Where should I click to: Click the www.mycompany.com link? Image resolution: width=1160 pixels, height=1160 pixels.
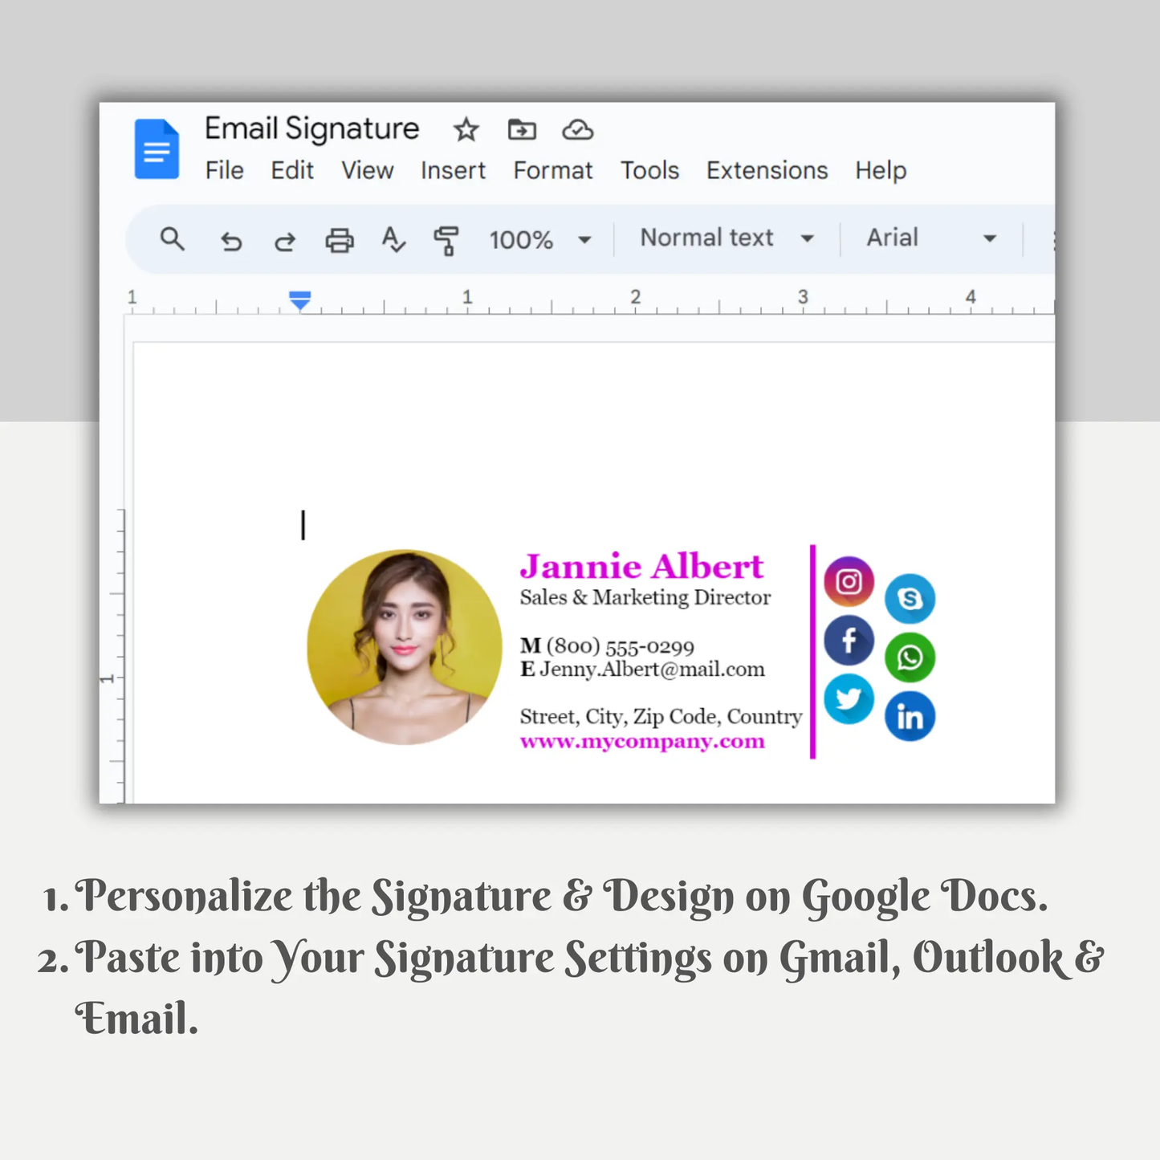pos(642,741)
